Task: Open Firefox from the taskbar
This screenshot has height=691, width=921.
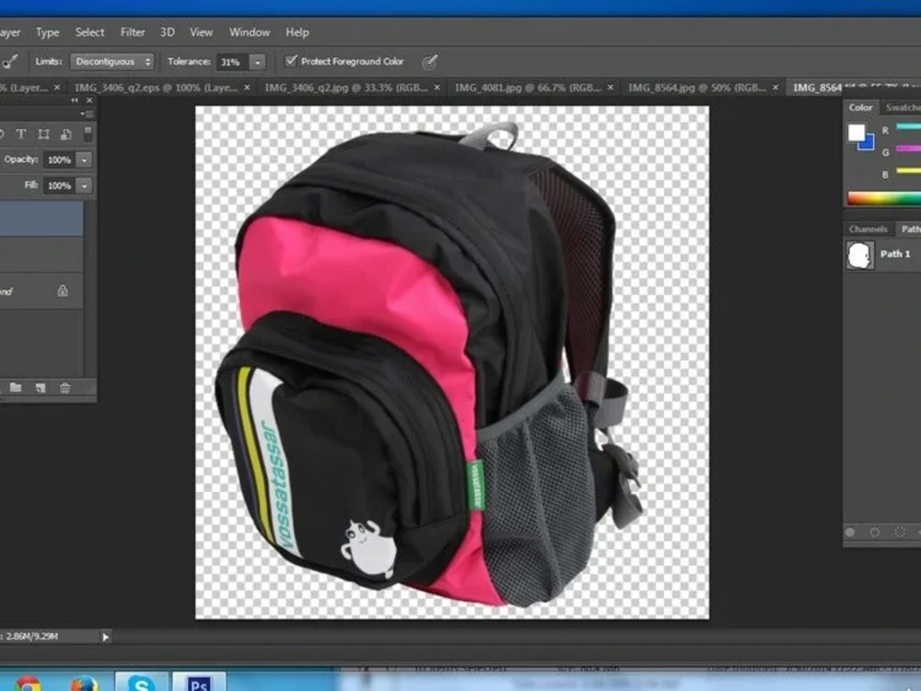Action: tap(84, 684)
